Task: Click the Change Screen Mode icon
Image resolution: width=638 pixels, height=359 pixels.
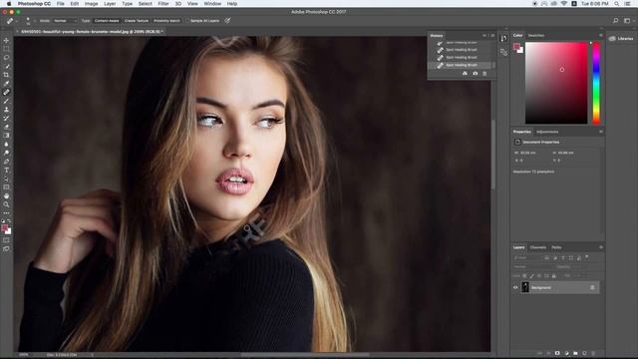Action: [x=6, y=248]
